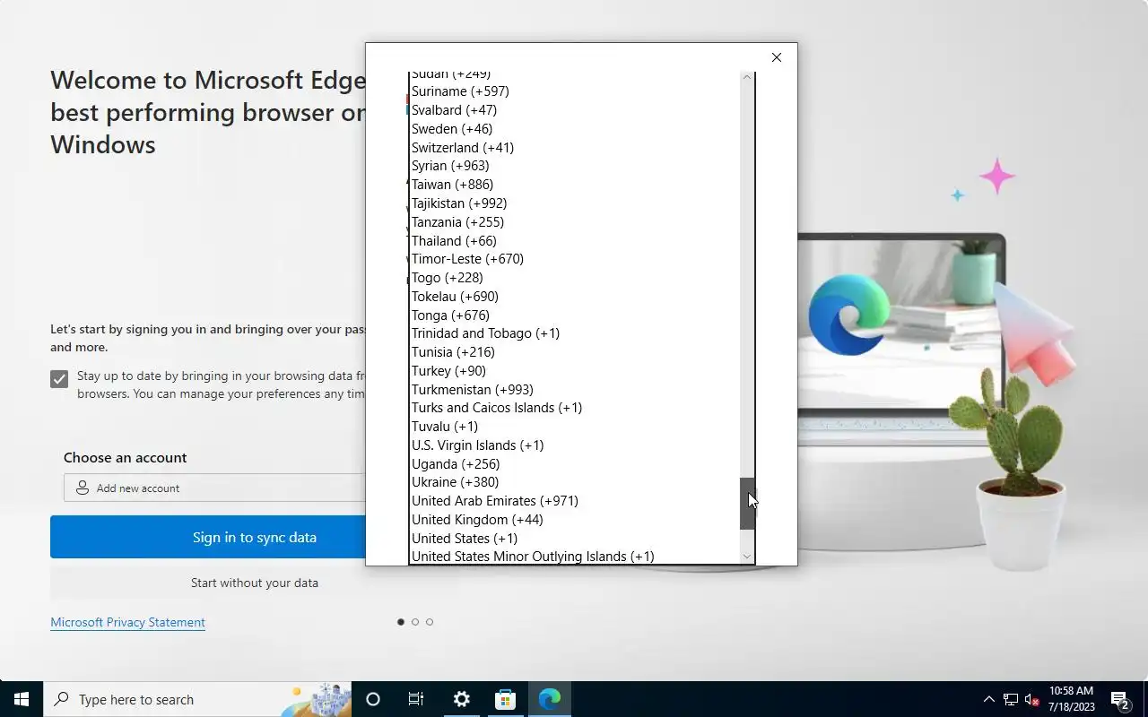Viewport: 1148px width, 717px height.
Task: Select Turkey (+90) from list
Action: [x=574, y=371]
